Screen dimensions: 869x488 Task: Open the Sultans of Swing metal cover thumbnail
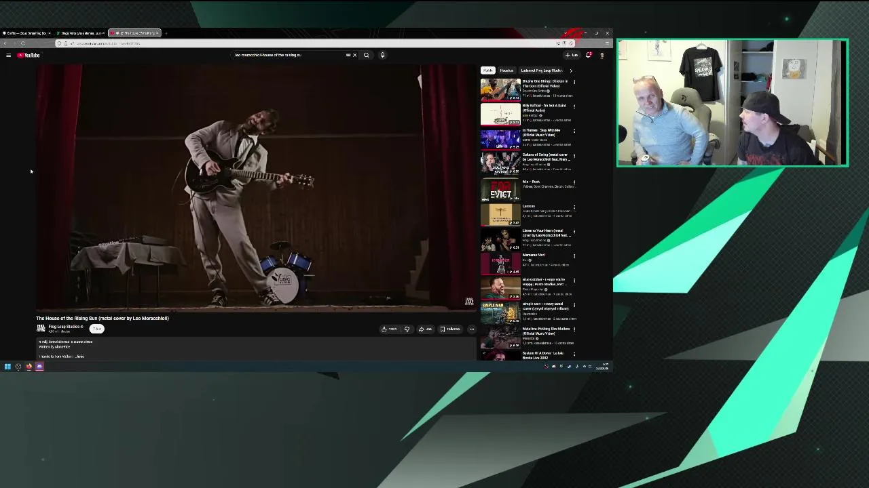tap(500, 163)
